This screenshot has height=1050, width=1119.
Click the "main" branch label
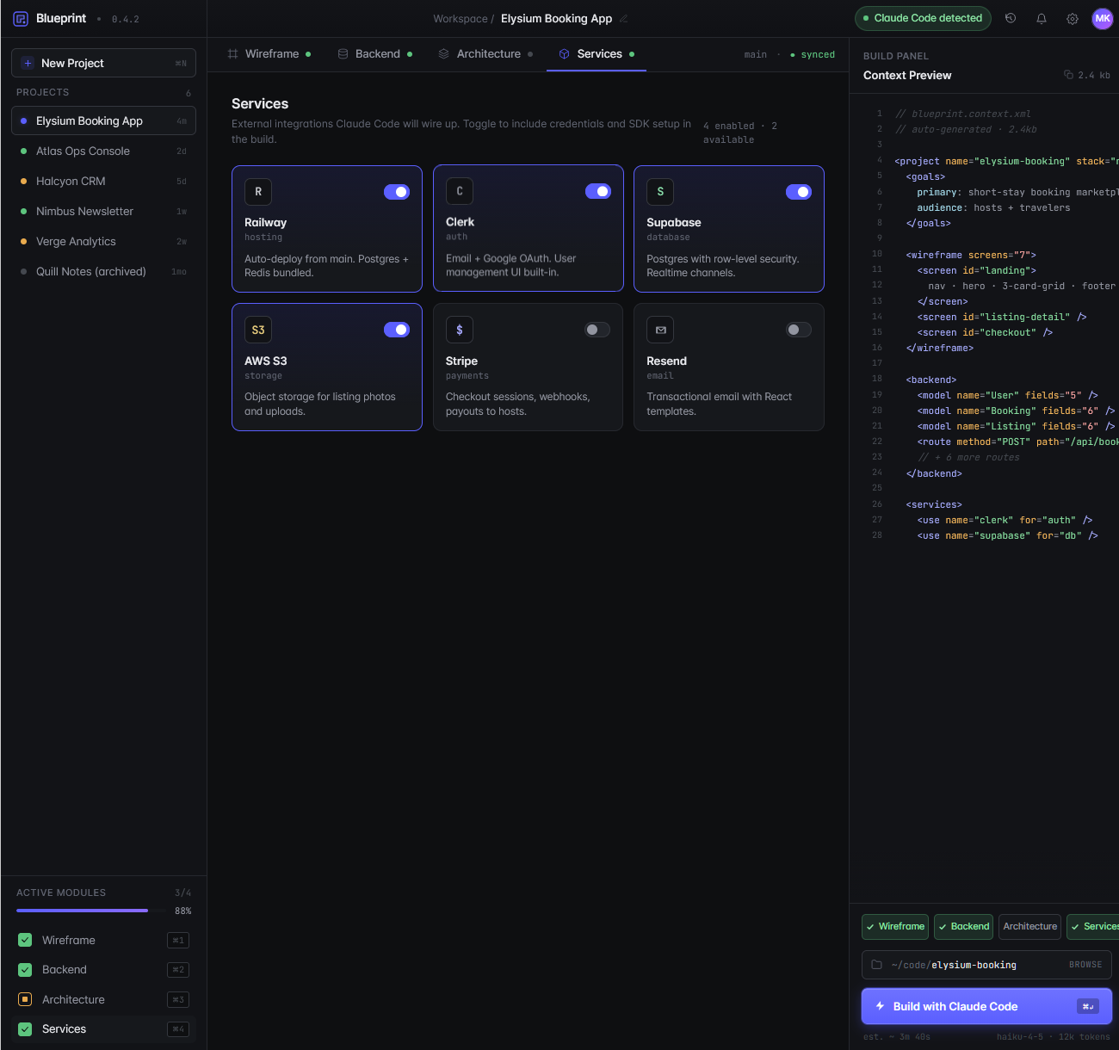tap(756, 55)
